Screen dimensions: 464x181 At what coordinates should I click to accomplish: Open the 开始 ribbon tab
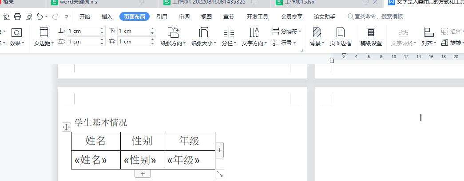pos(85,16)
